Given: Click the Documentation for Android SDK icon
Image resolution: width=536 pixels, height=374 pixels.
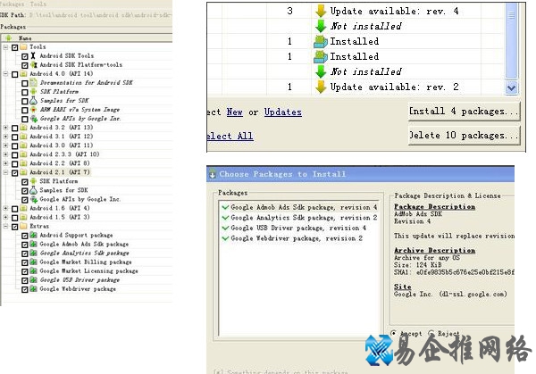Looking at the screenshot, I should pos(33,82).
